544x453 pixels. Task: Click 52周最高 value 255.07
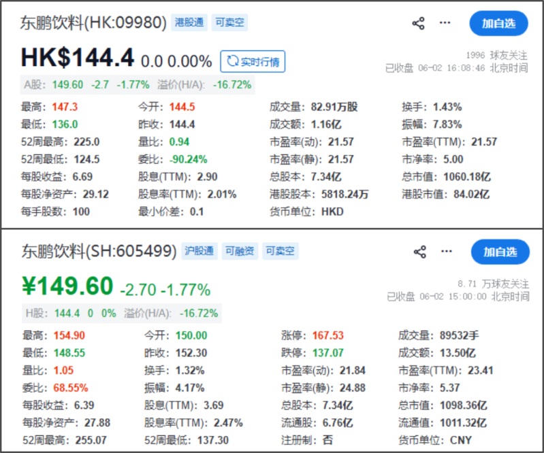point(91,440)
